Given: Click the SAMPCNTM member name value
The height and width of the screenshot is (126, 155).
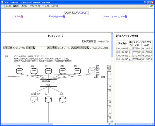Looking at the screenshot, I should pos(64,48).
